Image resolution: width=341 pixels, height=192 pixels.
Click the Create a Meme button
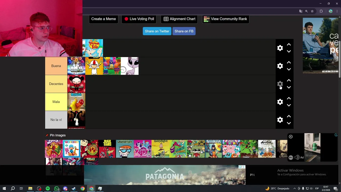pyautogui.click(x=104, y=19)
